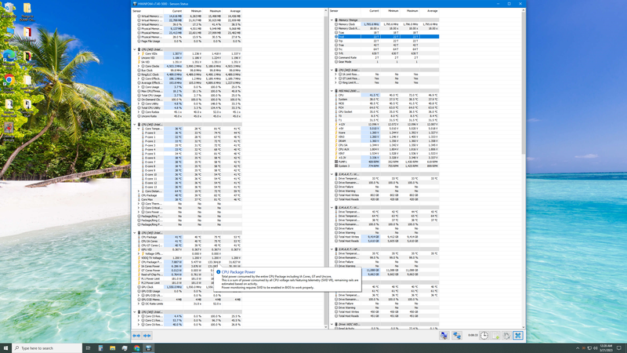Expand the OC Ratio Limits row
Image resolution: width=627 pixels, height=353 pixels.
[x=139, y=304]
